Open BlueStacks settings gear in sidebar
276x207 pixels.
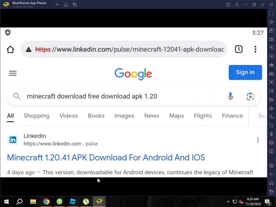point(271,166)
